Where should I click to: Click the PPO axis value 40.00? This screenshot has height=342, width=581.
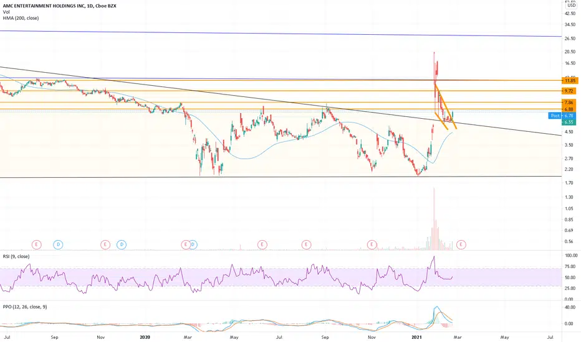tap(570, 307)
